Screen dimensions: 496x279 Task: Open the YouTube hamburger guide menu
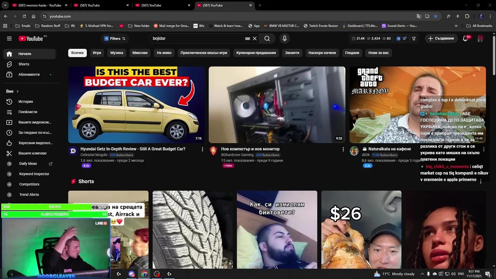(9, 38)
